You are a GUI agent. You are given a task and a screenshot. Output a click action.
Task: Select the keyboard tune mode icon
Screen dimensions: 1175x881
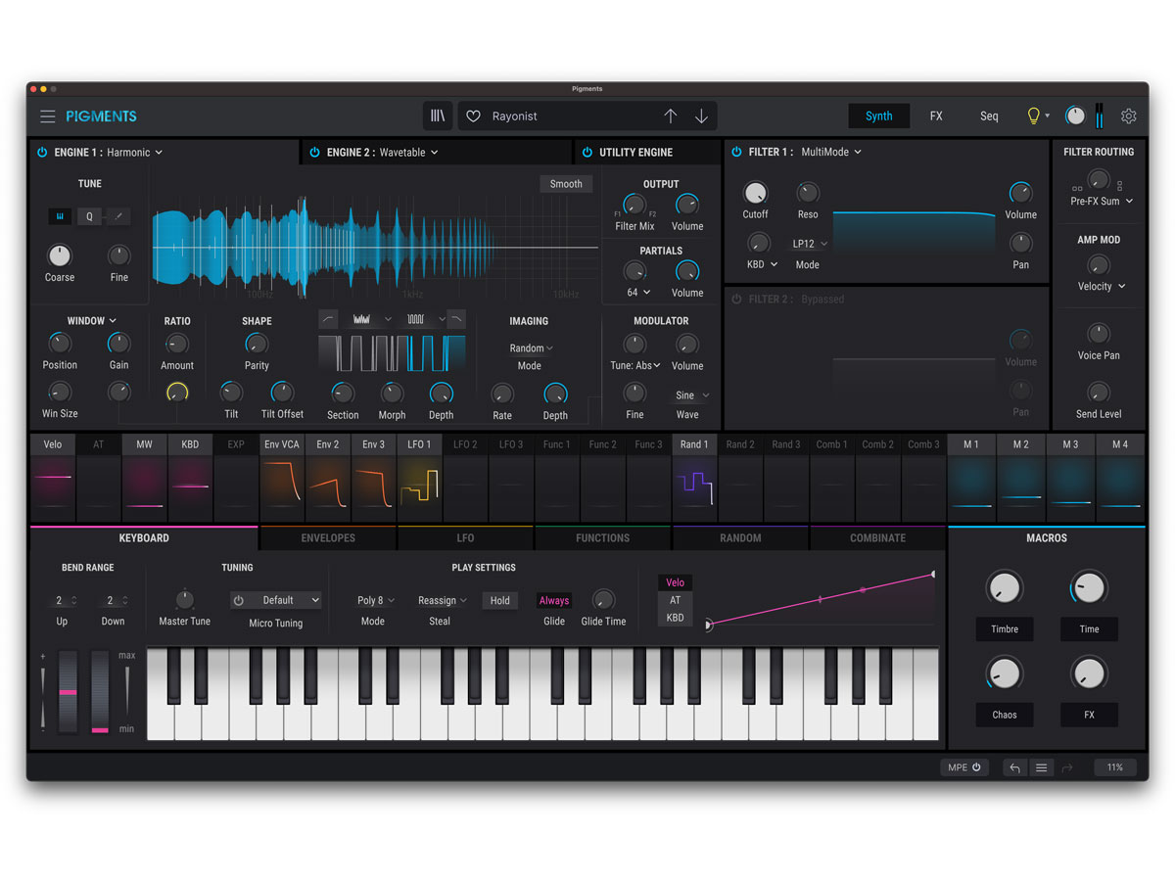coord(60,216)
